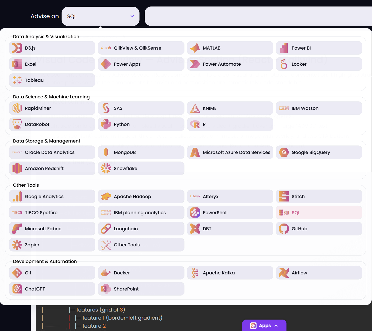The image size is (372, 331).
Task: Click the Snowflake logo icon
Action: click(x=106, y=168)
